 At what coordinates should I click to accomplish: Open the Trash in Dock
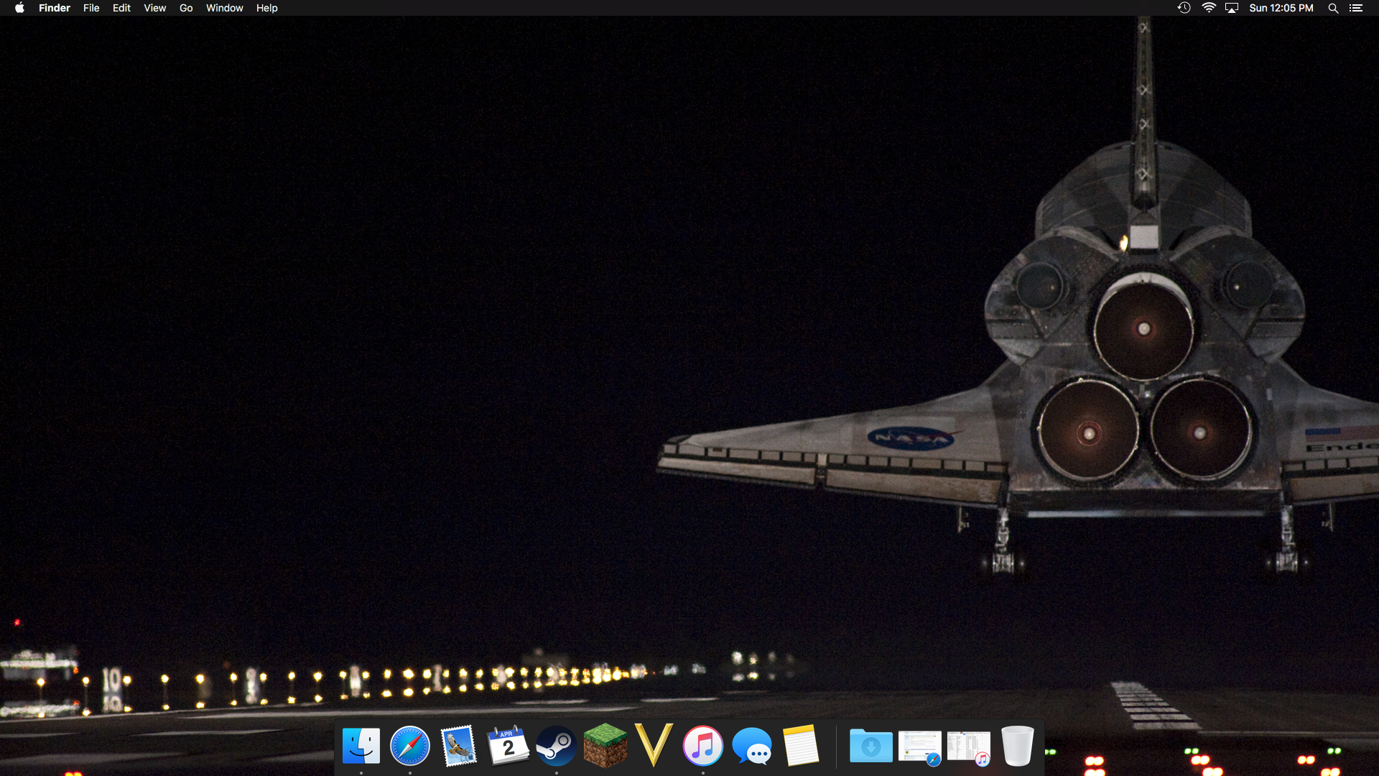(x=1017, y=746)
